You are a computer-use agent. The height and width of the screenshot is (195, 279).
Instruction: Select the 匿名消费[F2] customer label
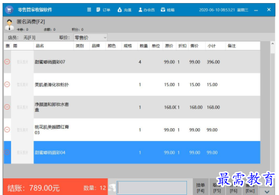coord(31,22)
